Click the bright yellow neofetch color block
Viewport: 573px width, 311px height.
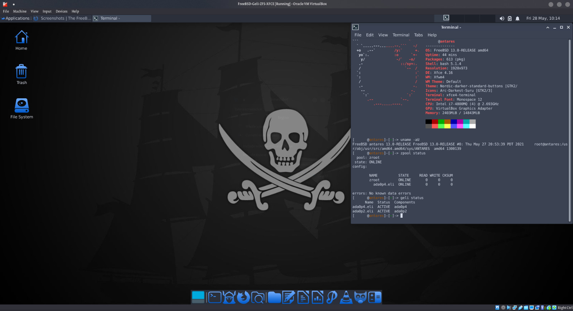coord(448,126)
